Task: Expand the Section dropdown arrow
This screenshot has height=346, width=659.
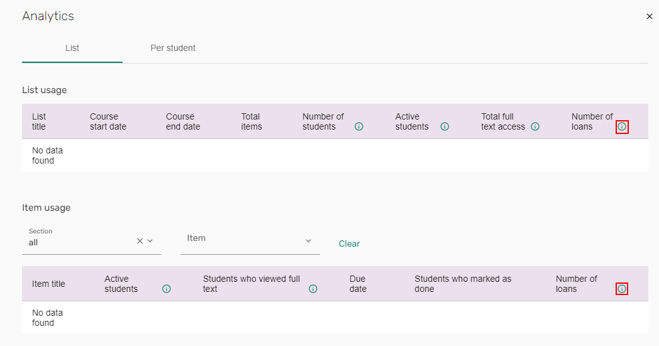Action: 150,241
